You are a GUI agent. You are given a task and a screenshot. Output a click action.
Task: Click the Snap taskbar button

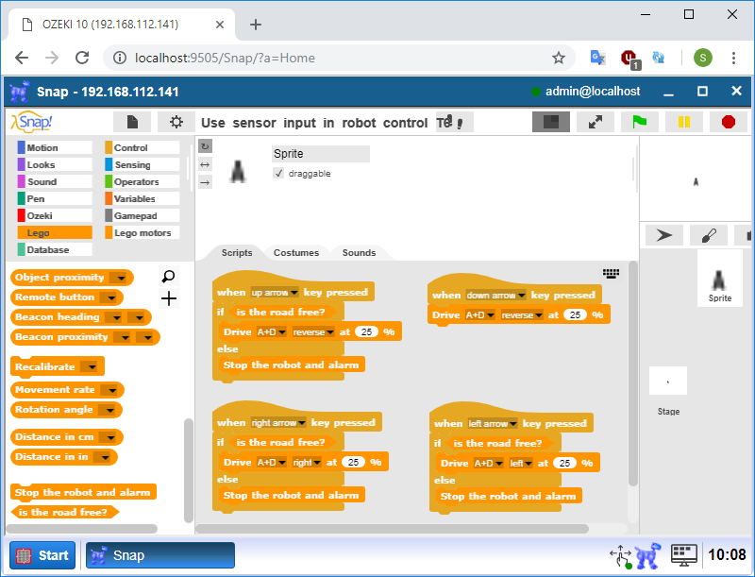click(160, 555)
